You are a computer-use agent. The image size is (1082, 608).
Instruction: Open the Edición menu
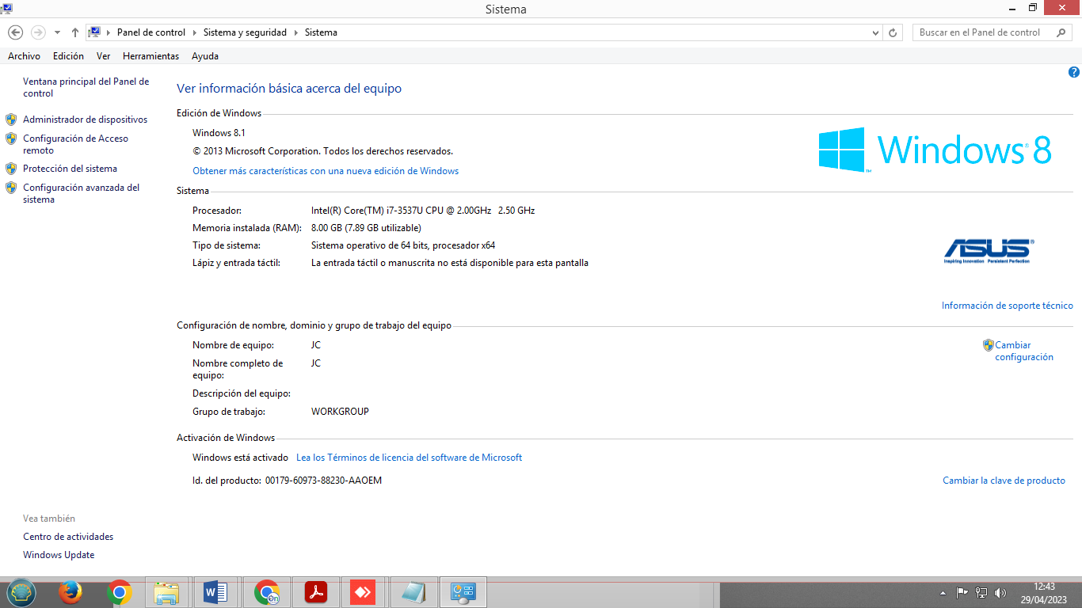[68, 56]
